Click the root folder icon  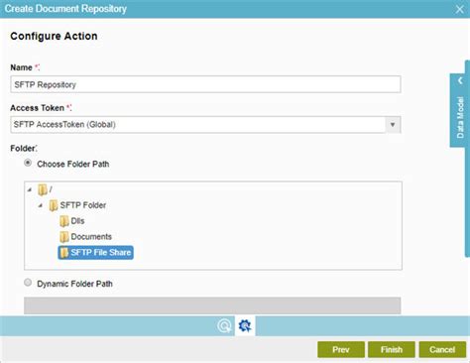tap(43, 189)
